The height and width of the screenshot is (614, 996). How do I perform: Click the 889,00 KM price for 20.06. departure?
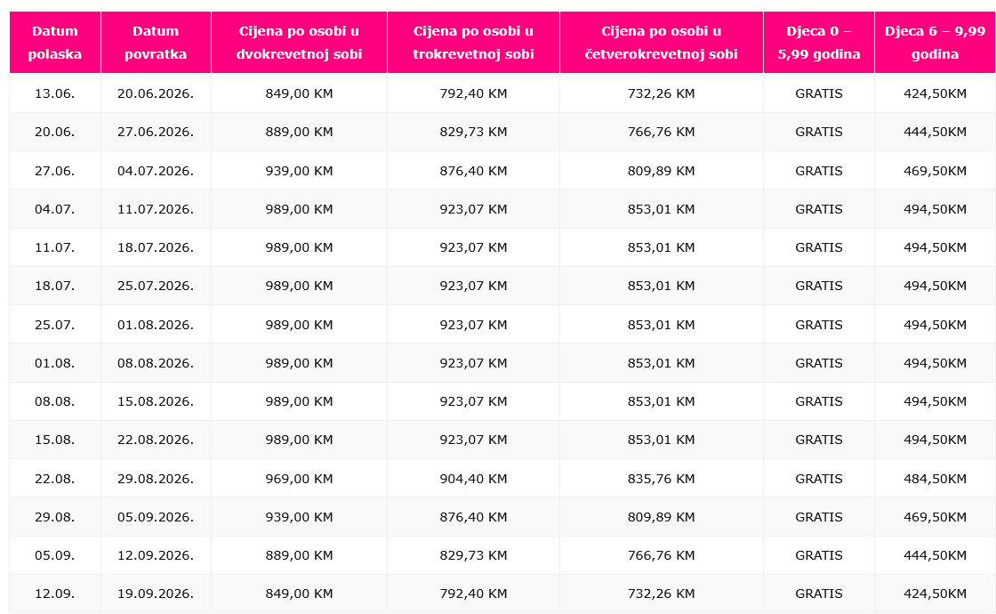click(299, 132)
